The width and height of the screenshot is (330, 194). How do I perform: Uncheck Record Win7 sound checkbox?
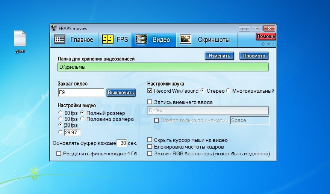[150, 91]
